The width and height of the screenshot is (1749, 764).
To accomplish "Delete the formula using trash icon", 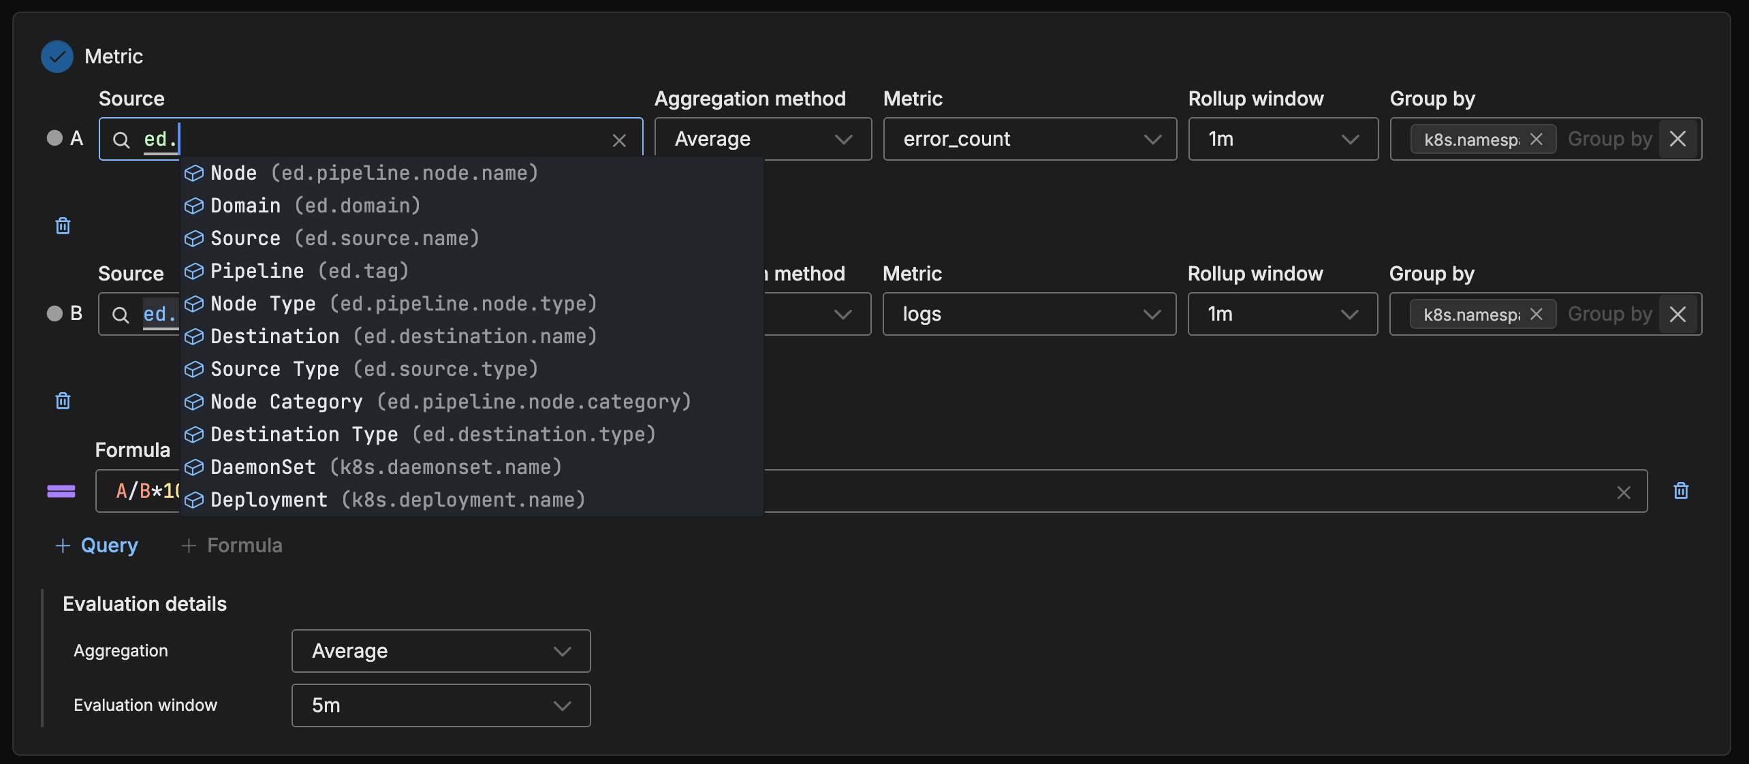I will point(1680,490).
